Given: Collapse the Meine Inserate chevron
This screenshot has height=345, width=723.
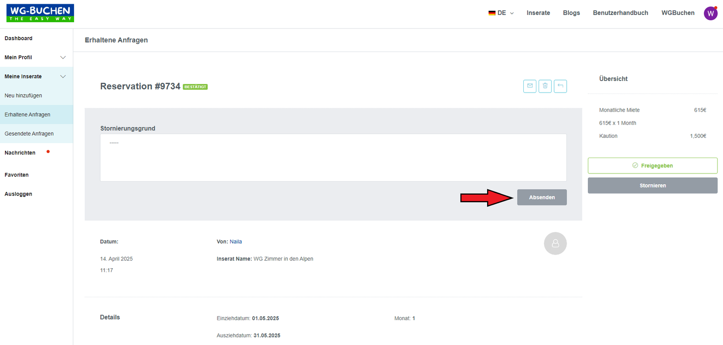Looking at the screenshot, I should point(63,76).
